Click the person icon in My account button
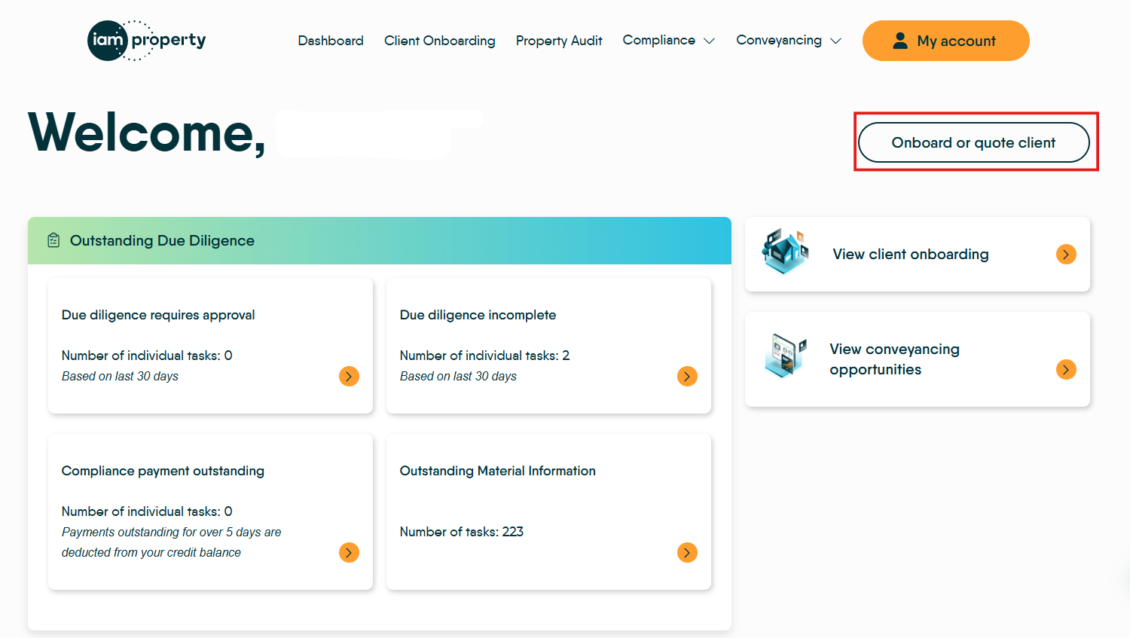Screen dimensions: 1130x638 [899, 41]
